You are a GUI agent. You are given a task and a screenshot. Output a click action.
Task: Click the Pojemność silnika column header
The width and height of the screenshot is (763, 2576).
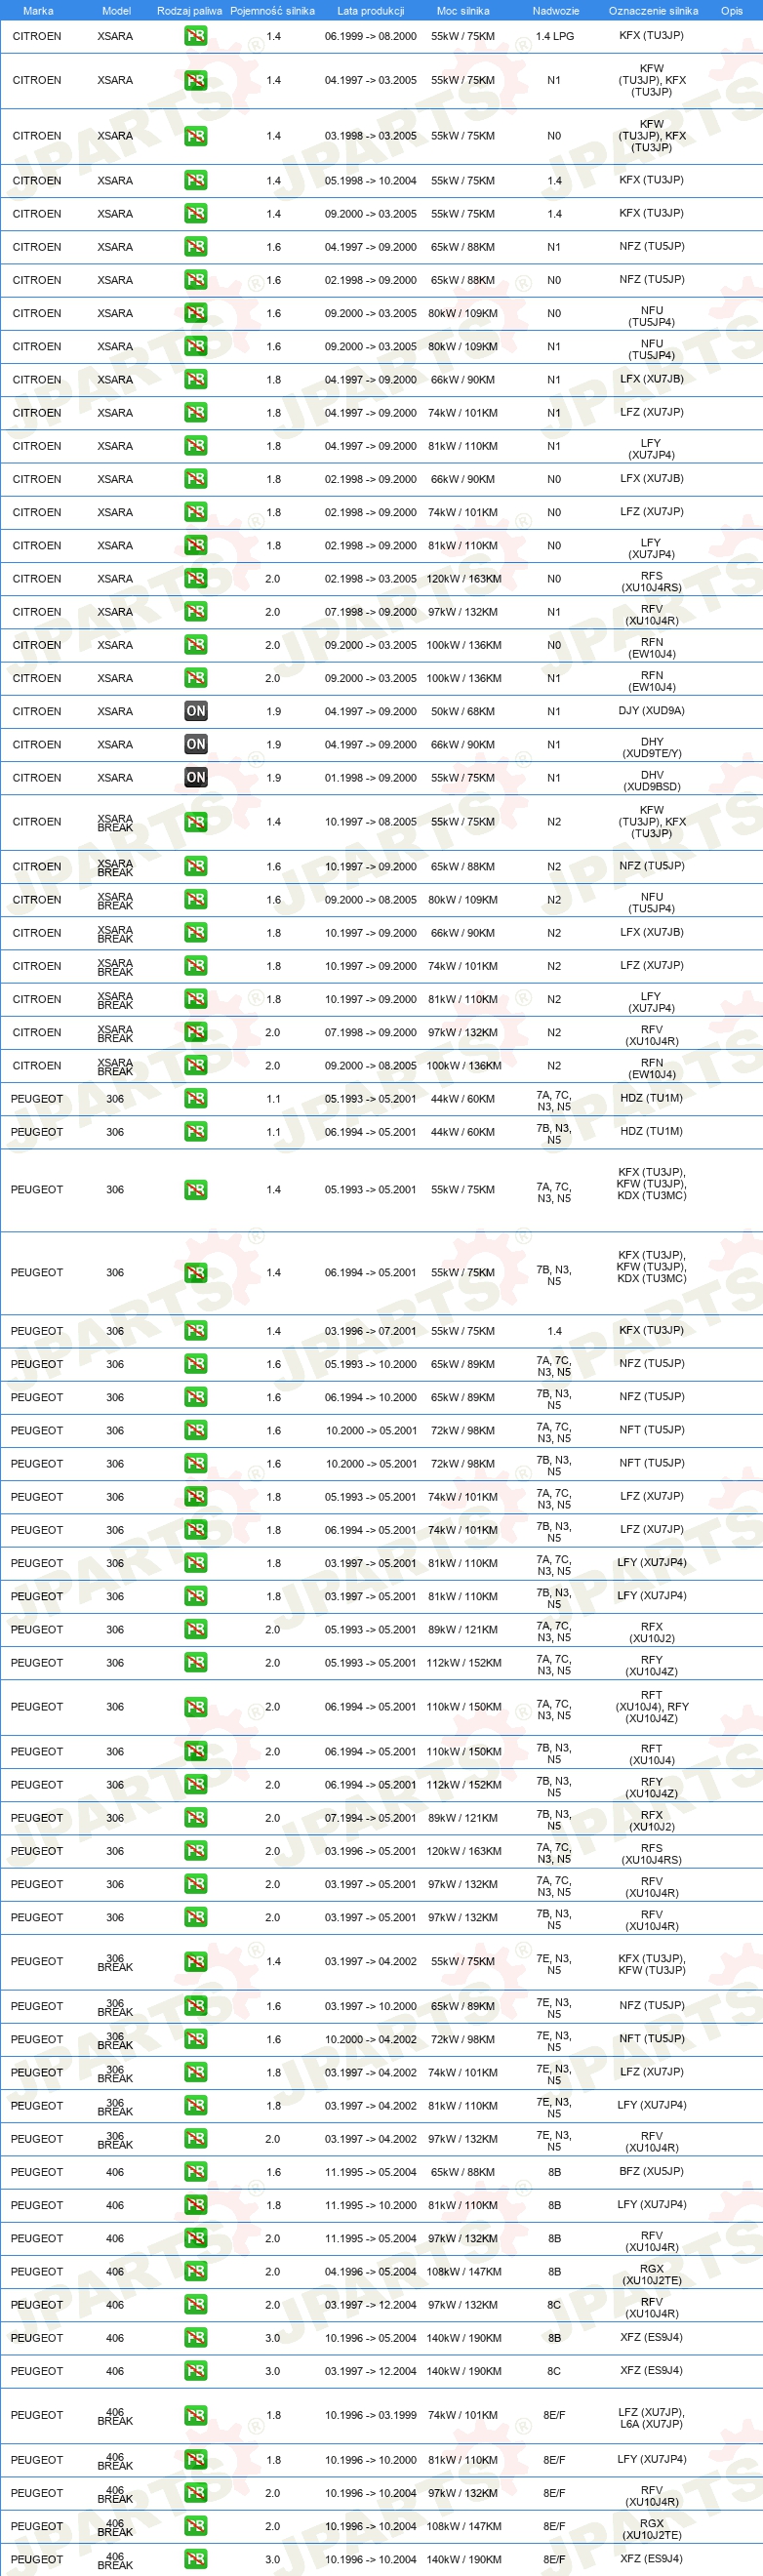[272, 11]
